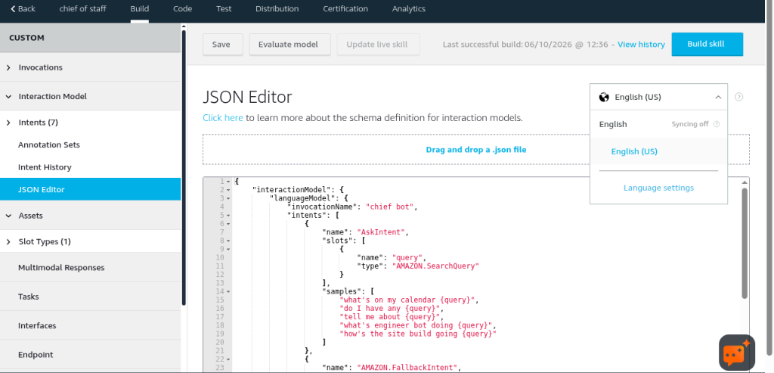The image size is (774, 373).
Task: Go to the Certification tab
Action: (x=345, y=9)
